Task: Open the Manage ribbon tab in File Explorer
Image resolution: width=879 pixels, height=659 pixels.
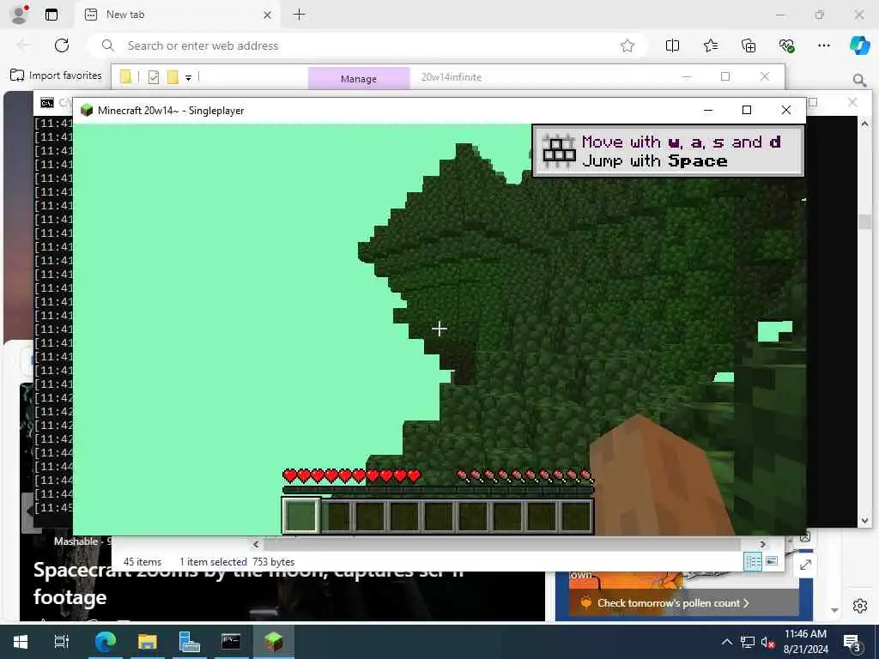Action: [359, 78]
